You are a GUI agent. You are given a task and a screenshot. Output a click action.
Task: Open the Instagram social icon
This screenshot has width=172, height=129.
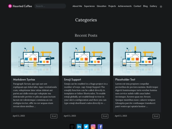point(93,126)
